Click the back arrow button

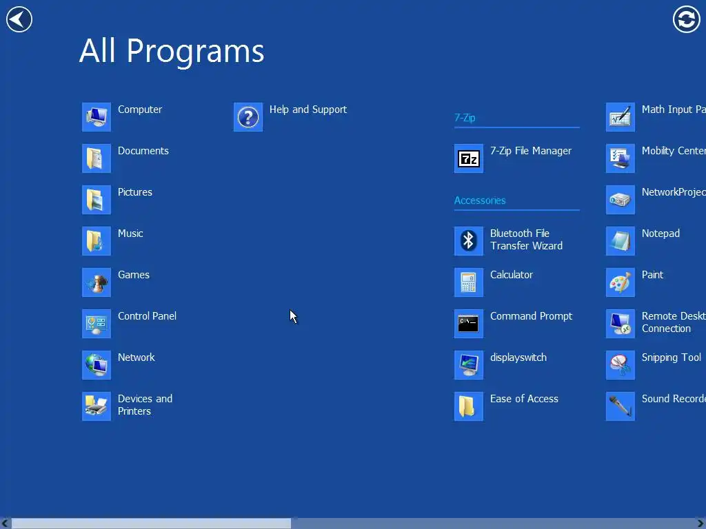(19, 19)
